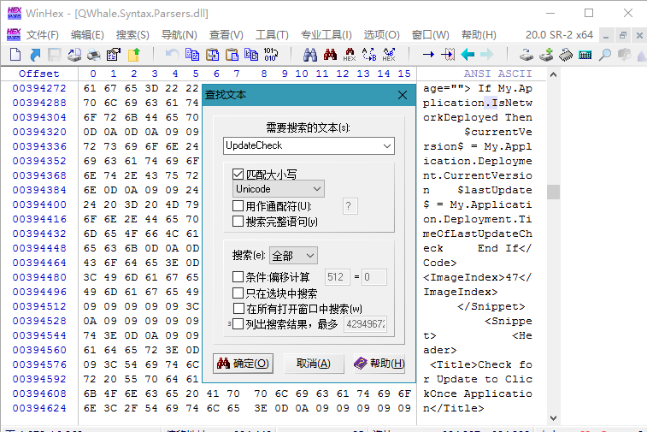Screen dimensions: 647x432
Task: Open the 编辑(E) menu
Action: pyautogui.click(x=87, y=35)
